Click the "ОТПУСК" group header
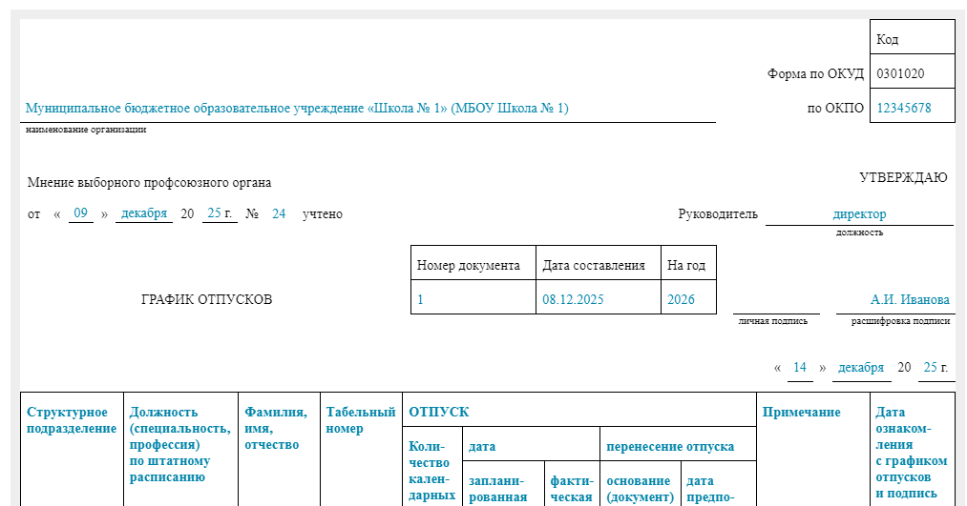 pyautogui.click(x=438, y=412)
